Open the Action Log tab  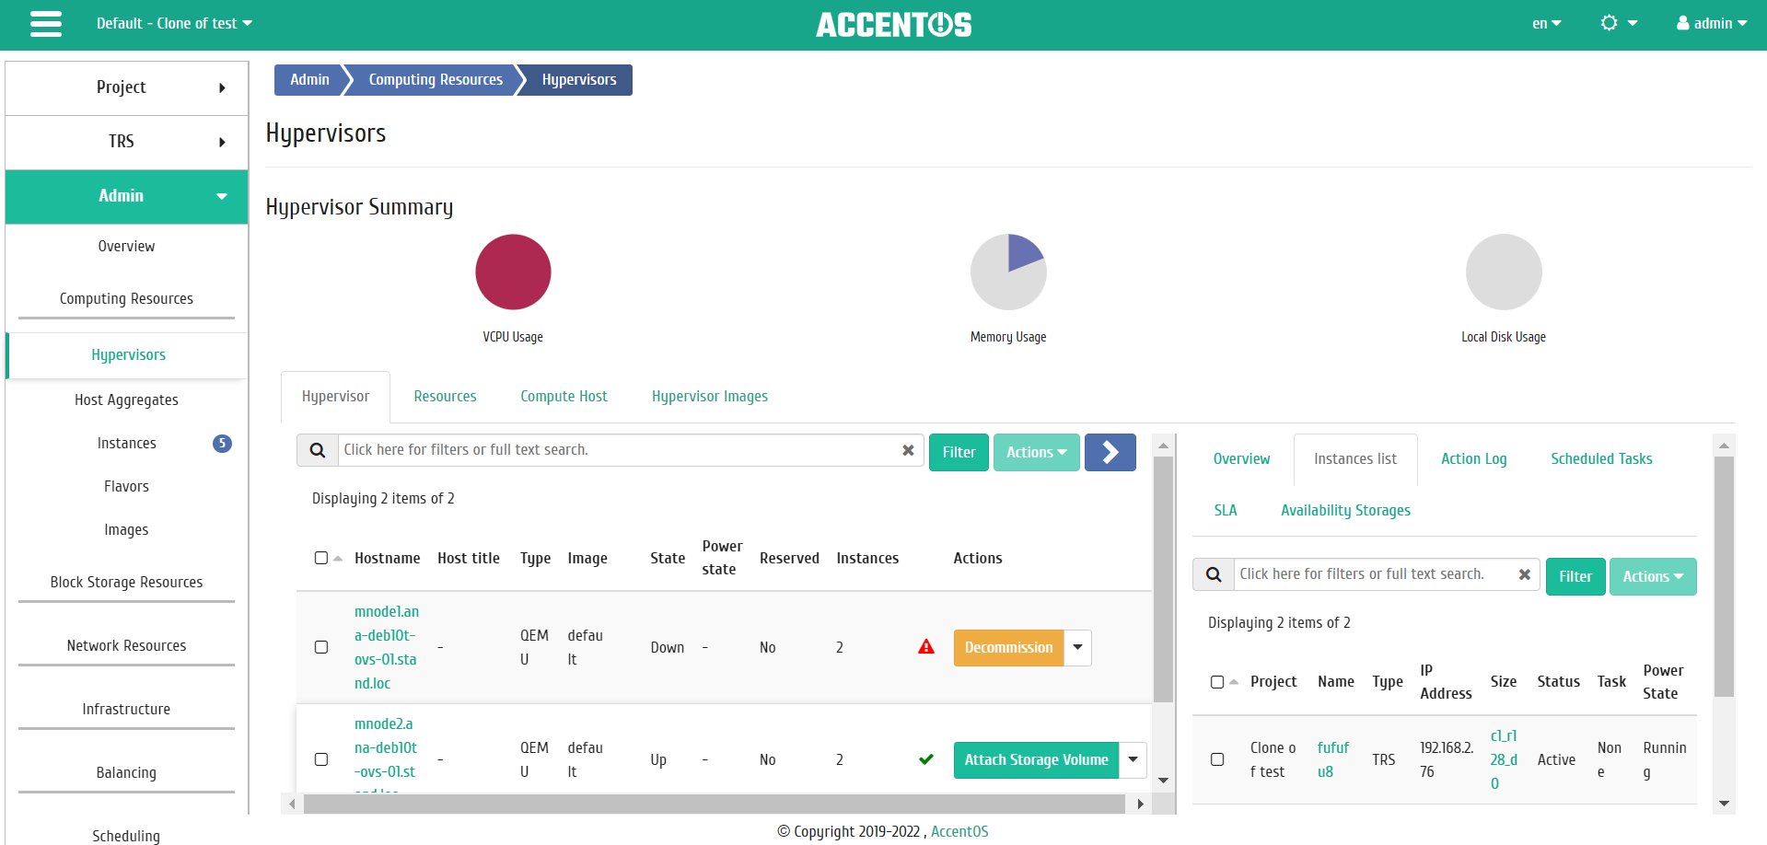pos(1473,459)
